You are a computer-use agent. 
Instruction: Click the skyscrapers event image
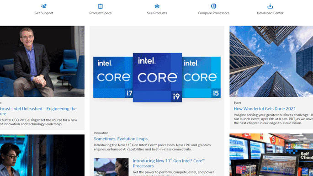tap(271, 61)
